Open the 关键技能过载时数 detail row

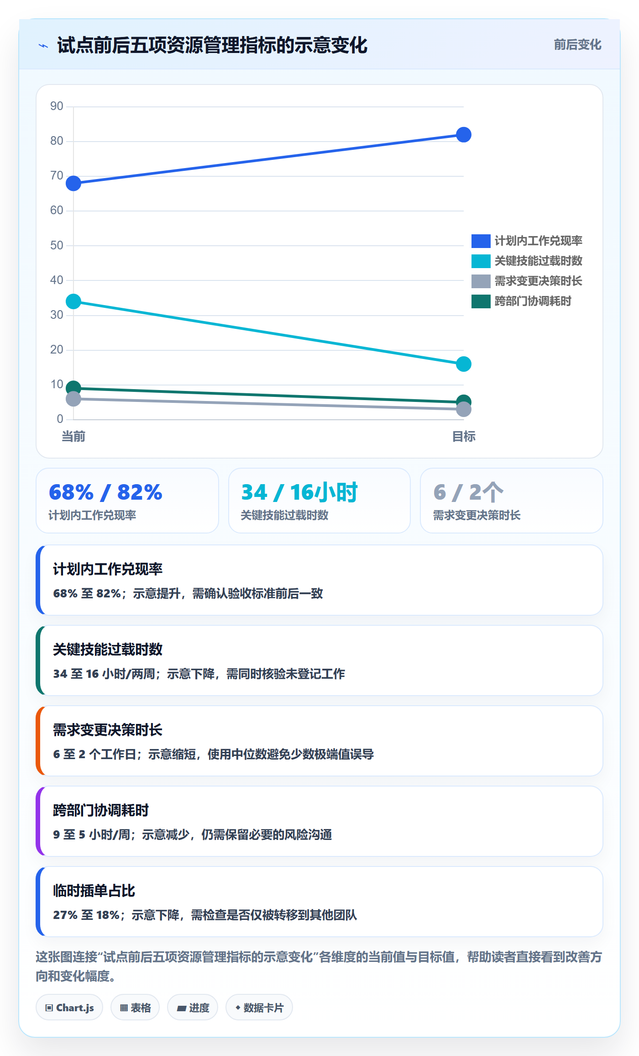point(319,660)
